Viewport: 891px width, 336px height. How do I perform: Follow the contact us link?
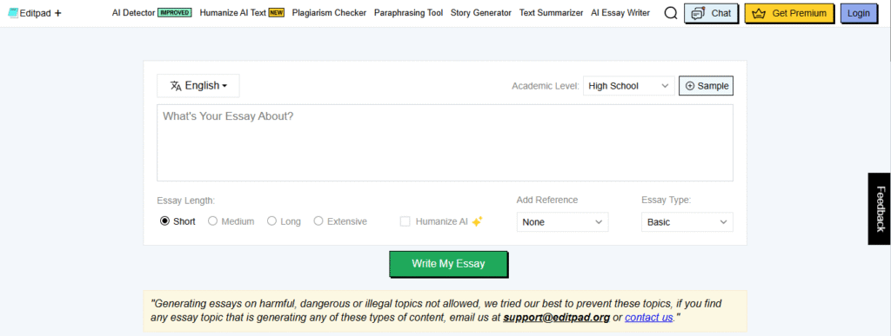(649, 317)
